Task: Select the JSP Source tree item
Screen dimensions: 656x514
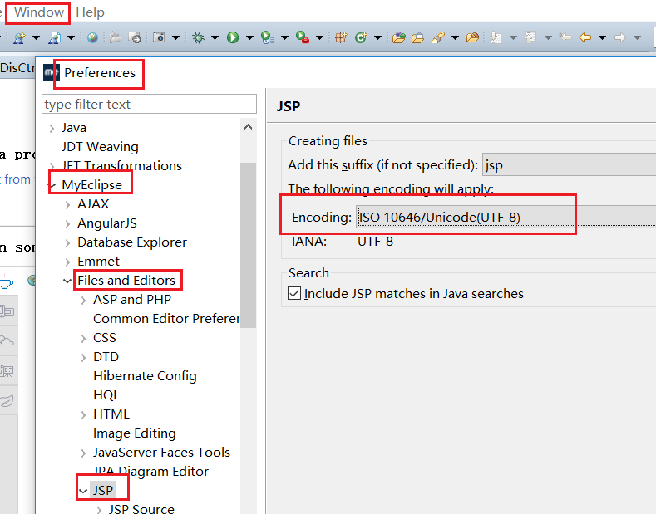Action: click(x=141, y=508)
